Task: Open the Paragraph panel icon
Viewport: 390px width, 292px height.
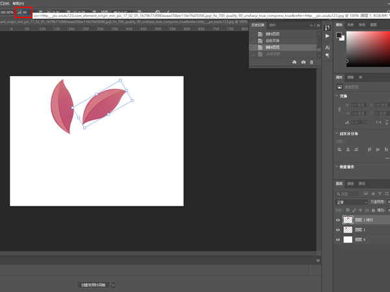Action: tap(328, 56)
